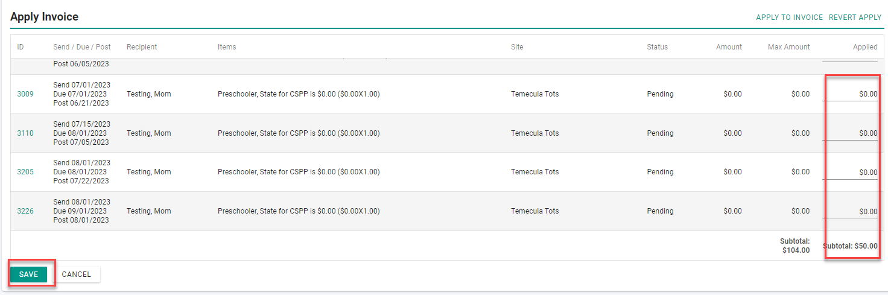Screen dimensions: 888x295
Task: Click the ID column header
Action: (x=21, y=47)
